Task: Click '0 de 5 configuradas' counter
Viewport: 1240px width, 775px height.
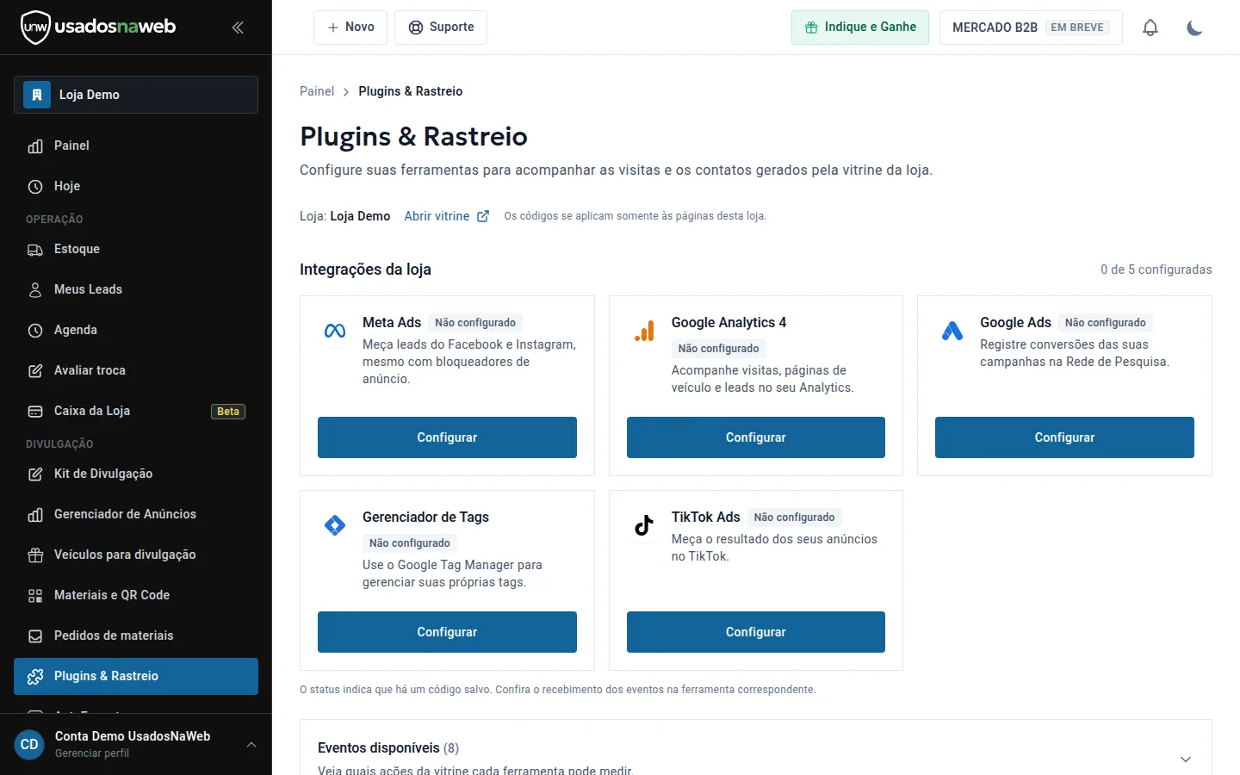Action: 1156,270
